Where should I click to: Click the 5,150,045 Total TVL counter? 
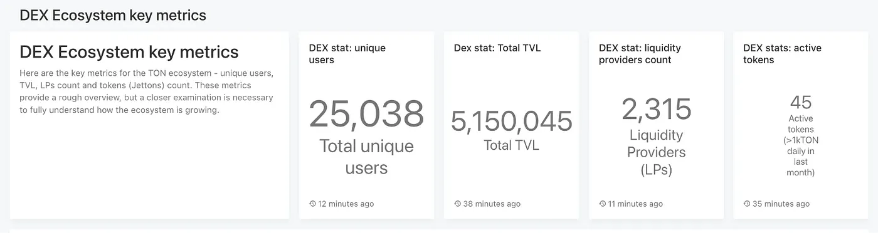511,121
